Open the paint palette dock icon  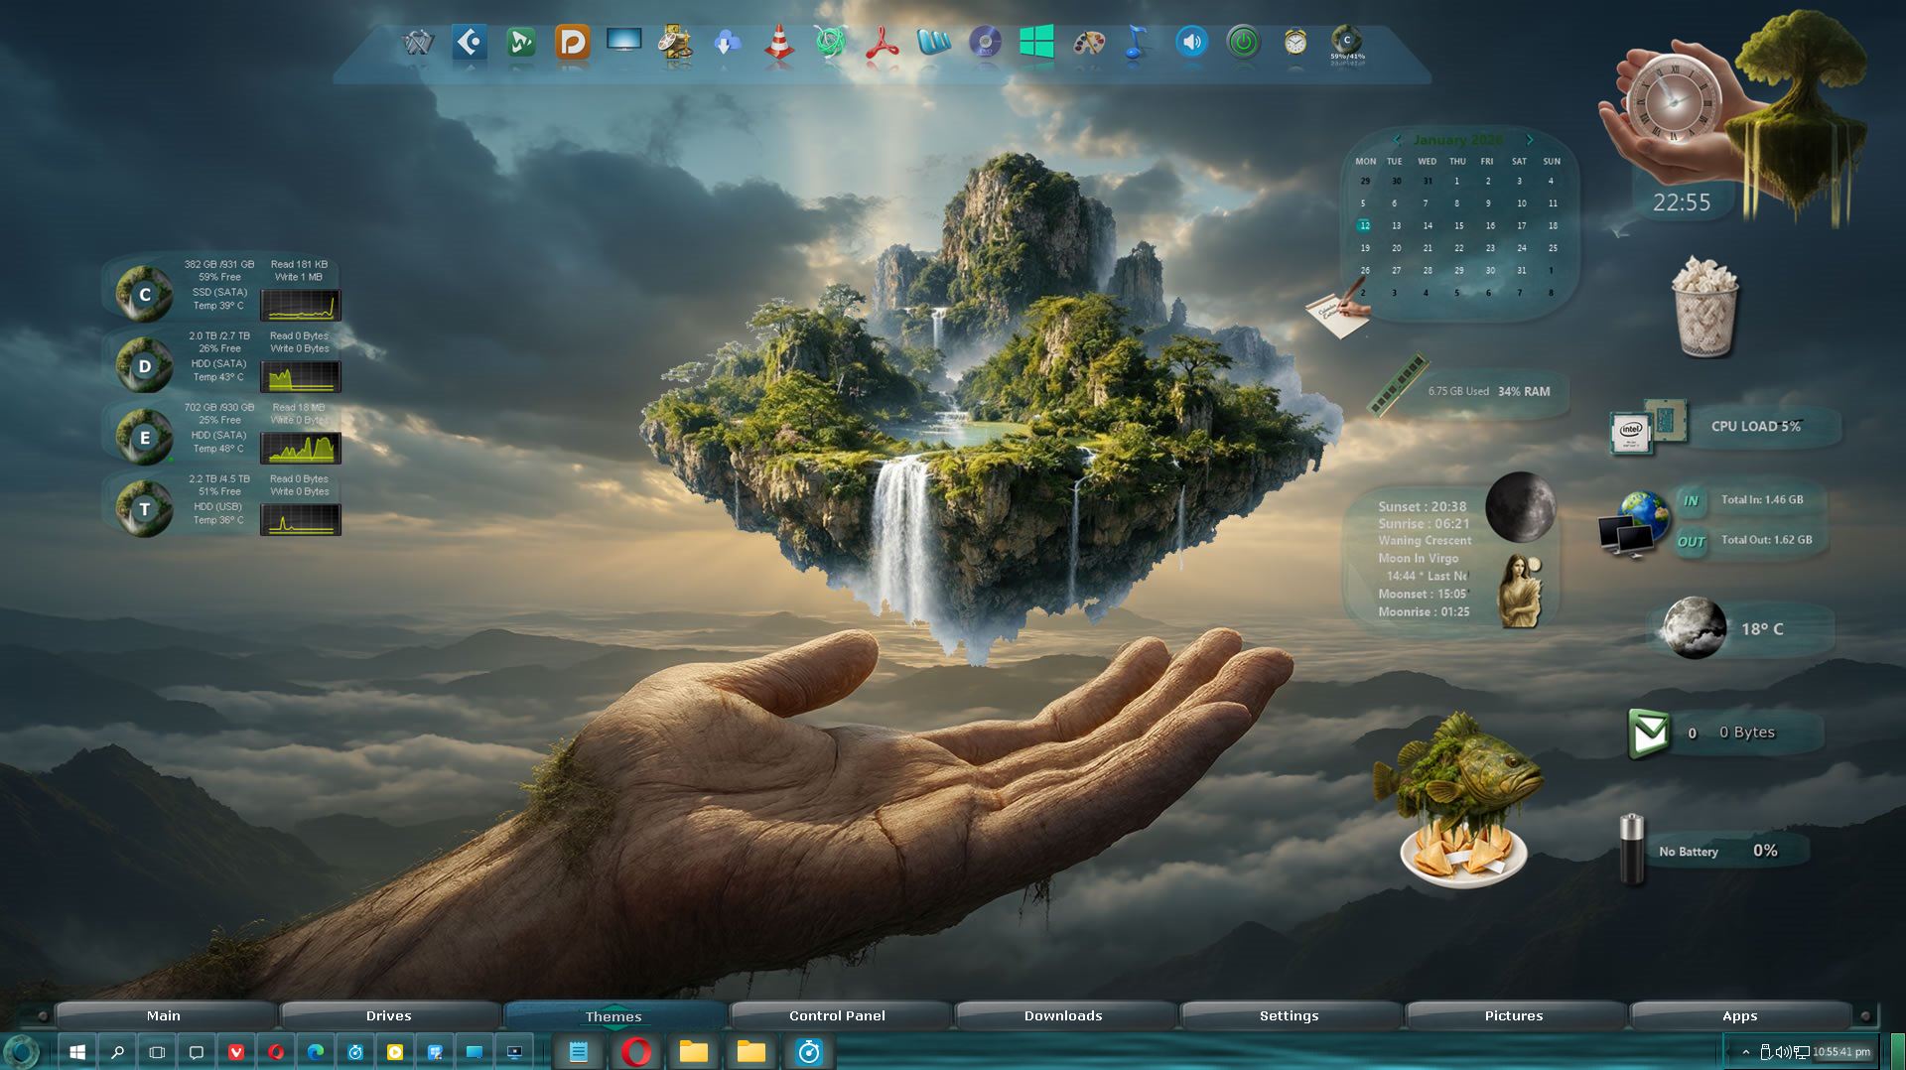(x=1089, y=44)
